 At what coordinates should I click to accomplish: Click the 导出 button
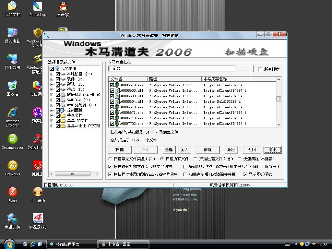(x=231, y=150)
